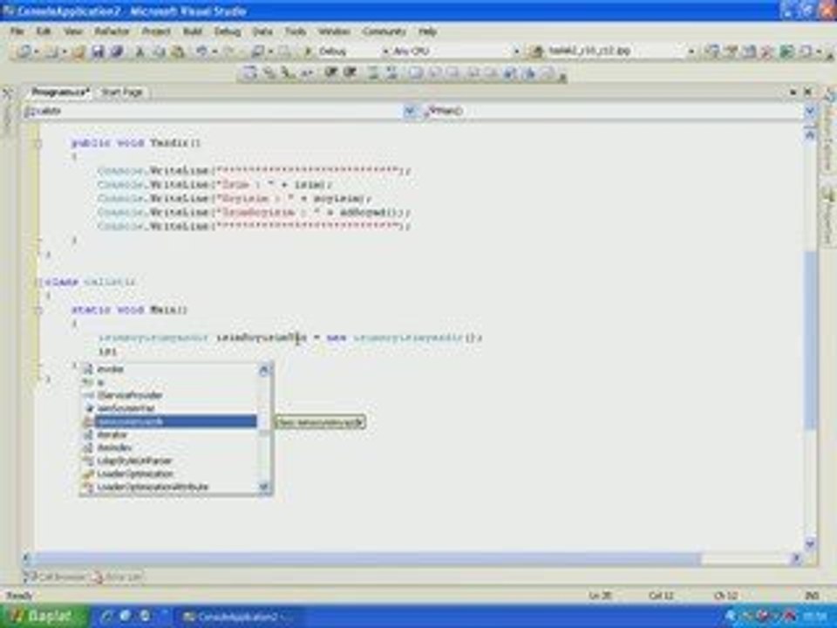Select the Program.cs editor tab
Screen dimensions: 837x628
coord(59,92)
